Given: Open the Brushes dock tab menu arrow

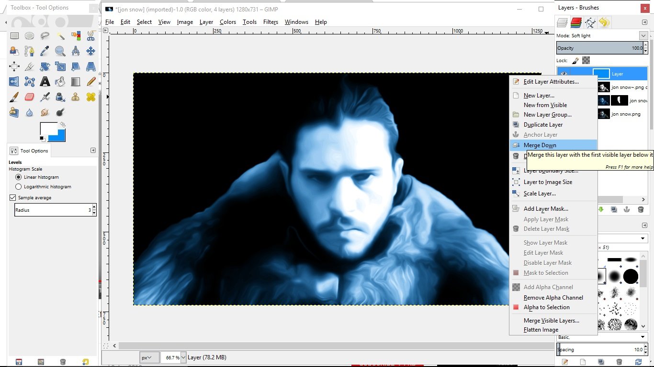Looking at the screenshot, I should coord(644,226).
